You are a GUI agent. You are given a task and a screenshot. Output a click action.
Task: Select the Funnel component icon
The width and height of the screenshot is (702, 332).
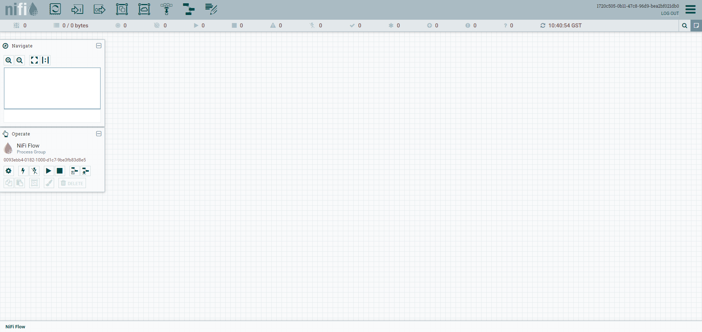click(x=166, y=9)
